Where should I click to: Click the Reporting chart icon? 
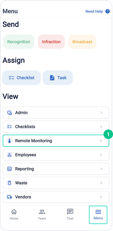[x=9, y=169]
